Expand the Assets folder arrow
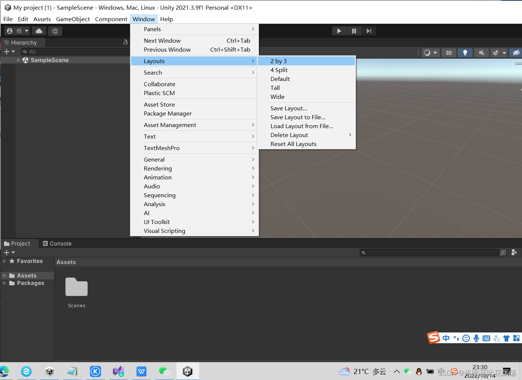The height and width of the screenshot is (380, 522). [4, 276]
